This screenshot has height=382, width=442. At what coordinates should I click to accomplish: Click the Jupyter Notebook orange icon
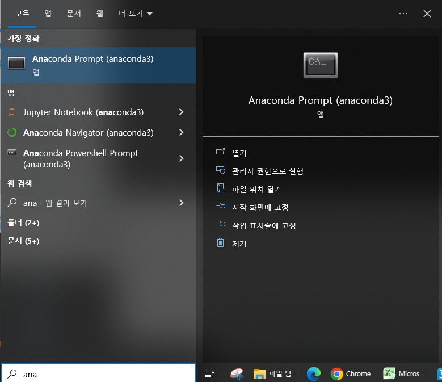[x=12, y=112]
